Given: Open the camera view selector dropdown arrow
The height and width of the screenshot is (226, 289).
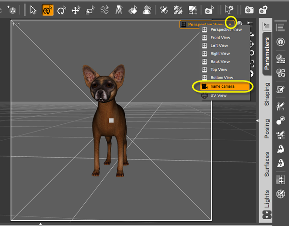Looking at the screenshot, I should point(230,24).
